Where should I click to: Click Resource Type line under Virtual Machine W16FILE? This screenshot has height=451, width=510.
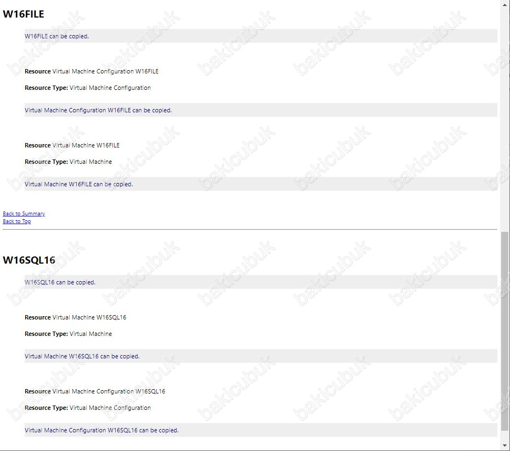(x=69, y=162)
